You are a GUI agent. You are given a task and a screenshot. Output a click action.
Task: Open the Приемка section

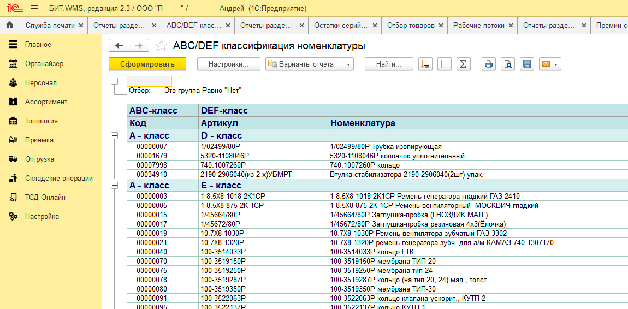coord(39,140)
